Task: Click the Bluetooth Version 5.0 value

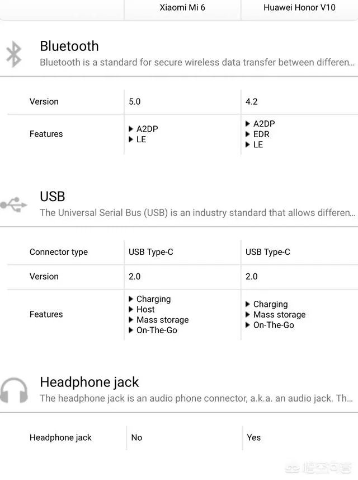Action: (135, 102)
